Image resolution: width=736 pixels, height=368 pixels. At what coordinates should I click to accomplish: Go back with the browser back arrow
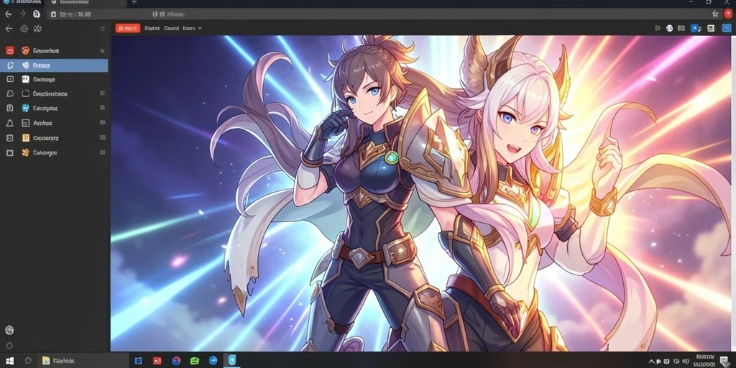pos(8,14)
